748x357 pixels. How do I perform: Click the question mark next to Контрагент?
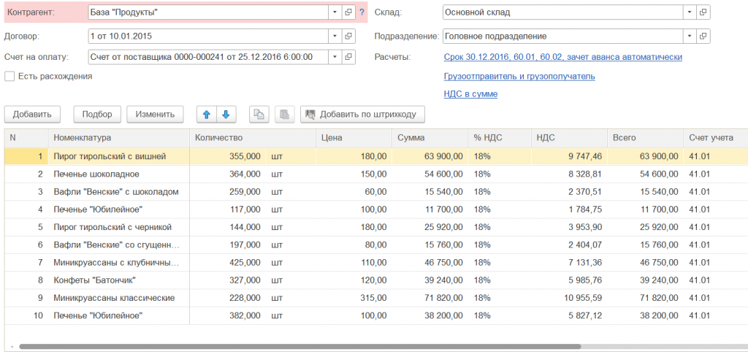[362, 12]
